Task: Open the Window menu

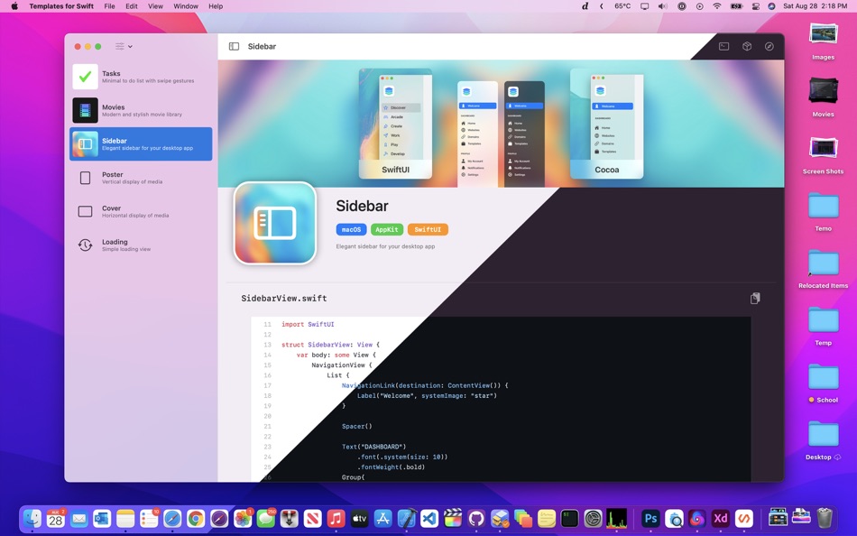Action: 186,6
